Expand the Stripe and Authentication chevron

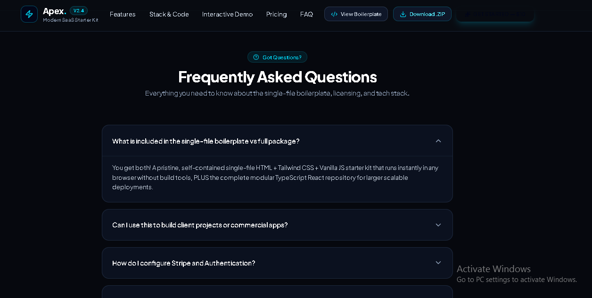[x=438, y=263]
